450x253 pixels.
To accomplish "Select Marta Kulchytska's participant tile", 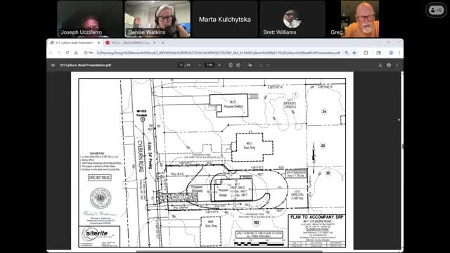I will [x=225, y=19].
